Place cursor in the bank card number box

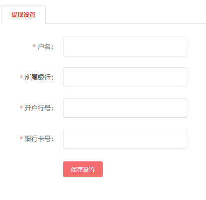click(x=125, y=139)
